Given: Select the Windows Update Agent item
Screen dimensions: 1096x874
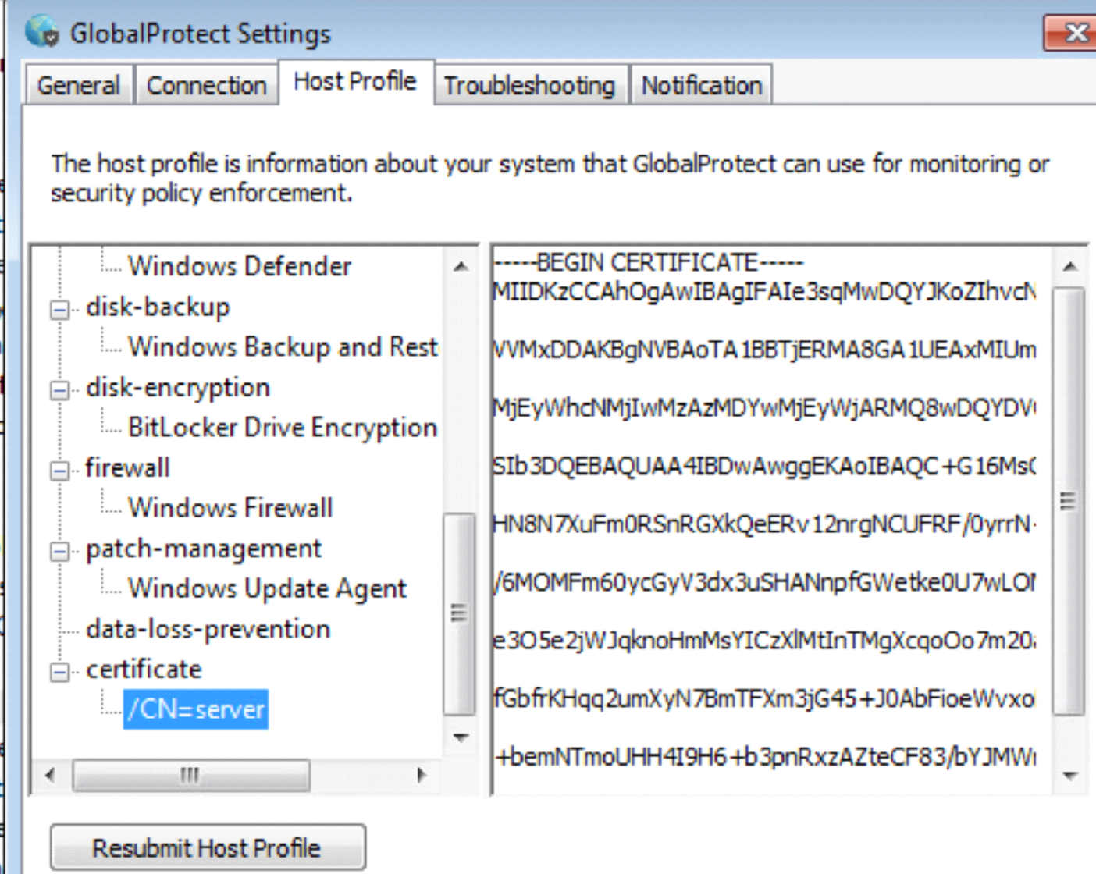Looking at the screenshot, I should point(267,588).
